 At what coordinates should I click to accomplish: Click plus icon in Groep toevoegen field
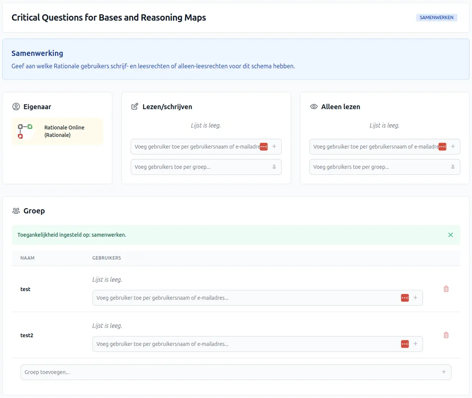click(444, 372)
